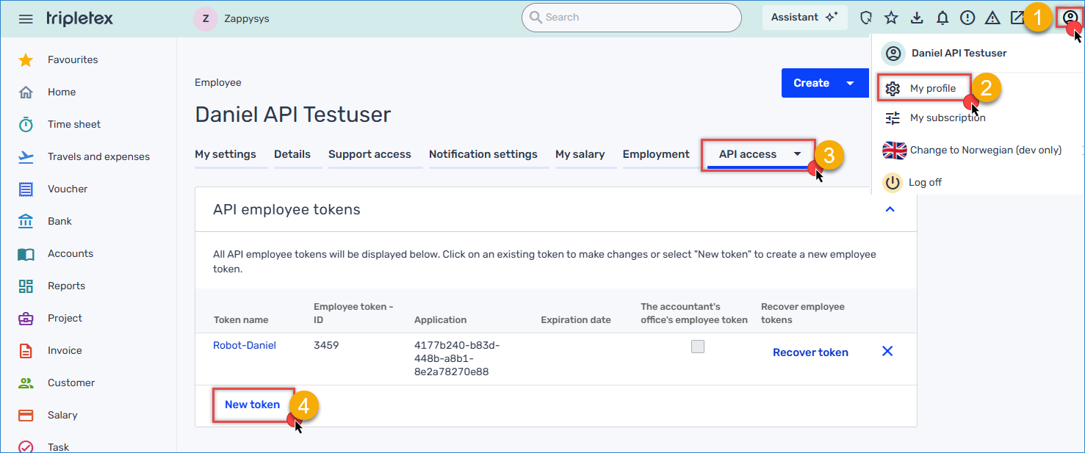
Task: Open Travels and expenses in sidebar
Action: 98,156
